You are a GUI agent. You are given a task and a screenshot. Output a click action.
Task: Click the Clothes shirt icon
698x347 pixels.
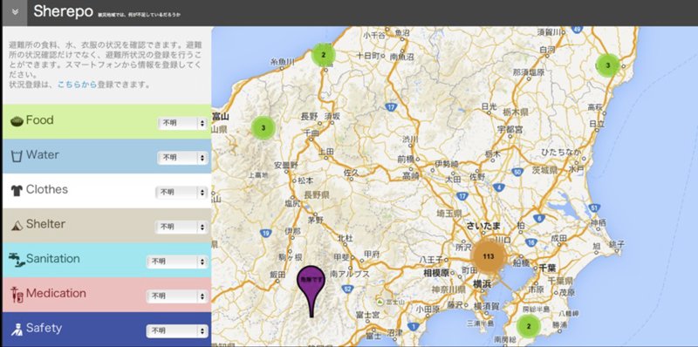(17, 190)
